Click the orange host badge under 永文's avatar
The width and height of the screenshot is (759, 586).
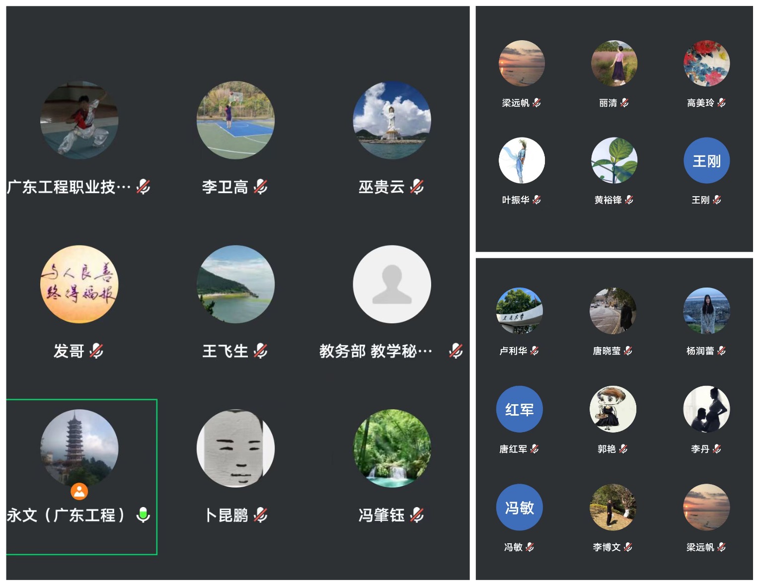click(x=79, y=491)
